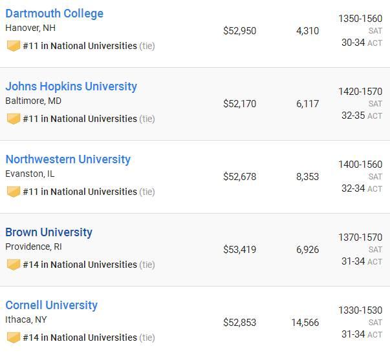Image resolution: width=390 pixels, height=353 pixels.
Task: Select Cornell's gold ranking badge icon
Action: point(13,338)
